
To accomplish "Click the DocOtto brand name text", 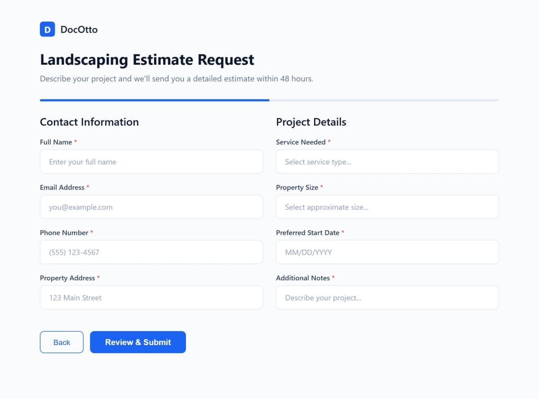I will click(79, 29).
